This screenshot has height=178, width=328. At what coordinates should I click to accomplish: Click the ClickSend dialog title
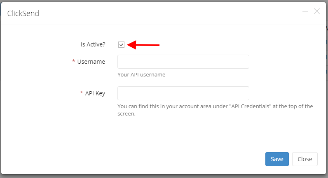[x=23, y=13]
